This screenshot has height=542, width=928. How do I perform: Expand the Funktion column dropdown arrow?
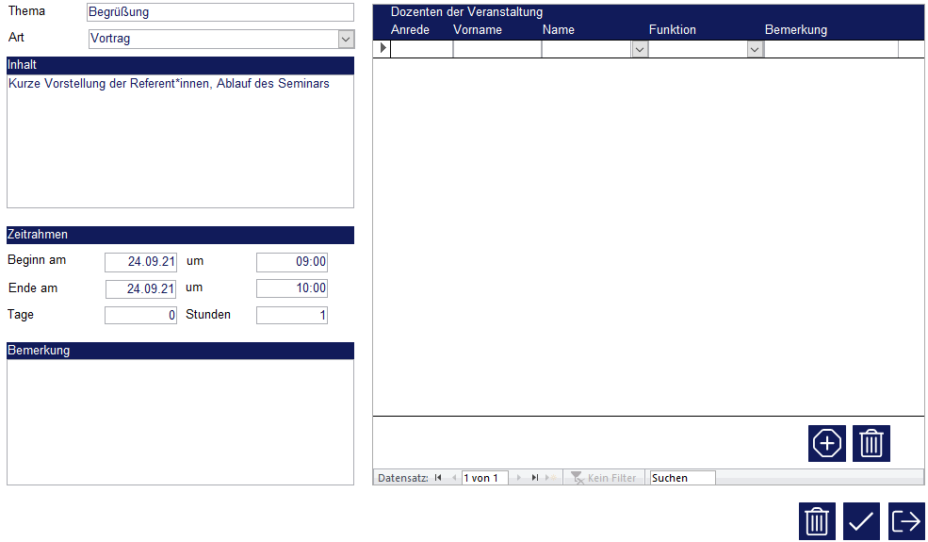755,49
